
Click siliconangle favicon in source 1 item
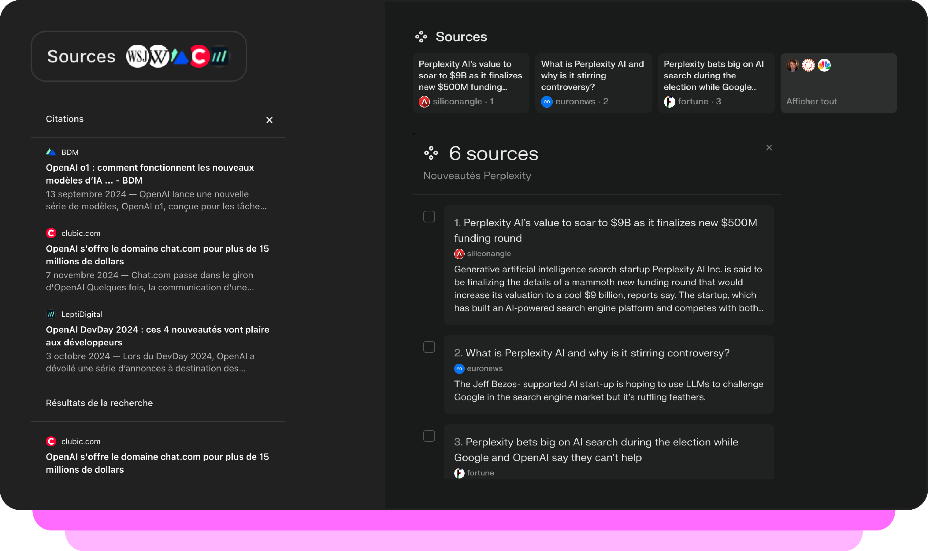[459, 254]
